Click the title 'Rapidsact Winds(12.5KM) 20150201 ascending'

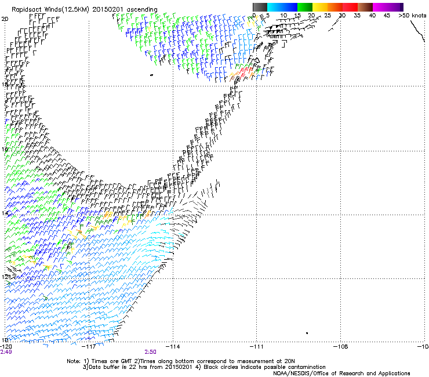(x=84, y=10)
